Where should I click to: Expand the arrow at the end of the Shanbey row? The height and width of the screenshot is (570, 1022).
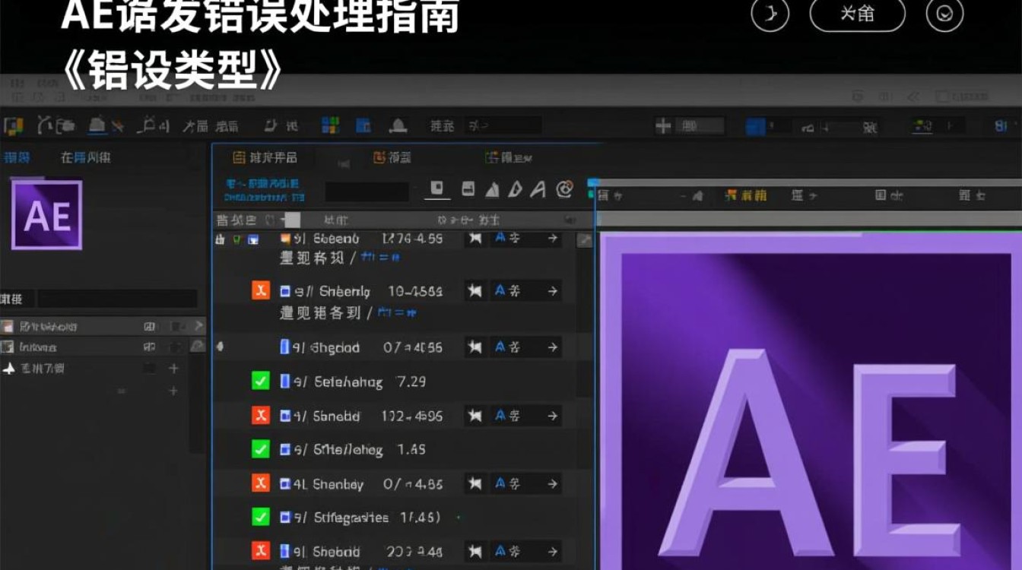point(553,484)
